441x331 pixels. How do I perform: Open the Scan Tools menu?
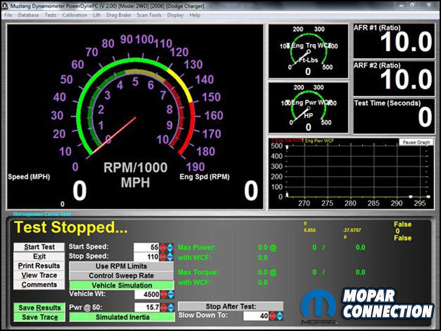coord(149,15)
